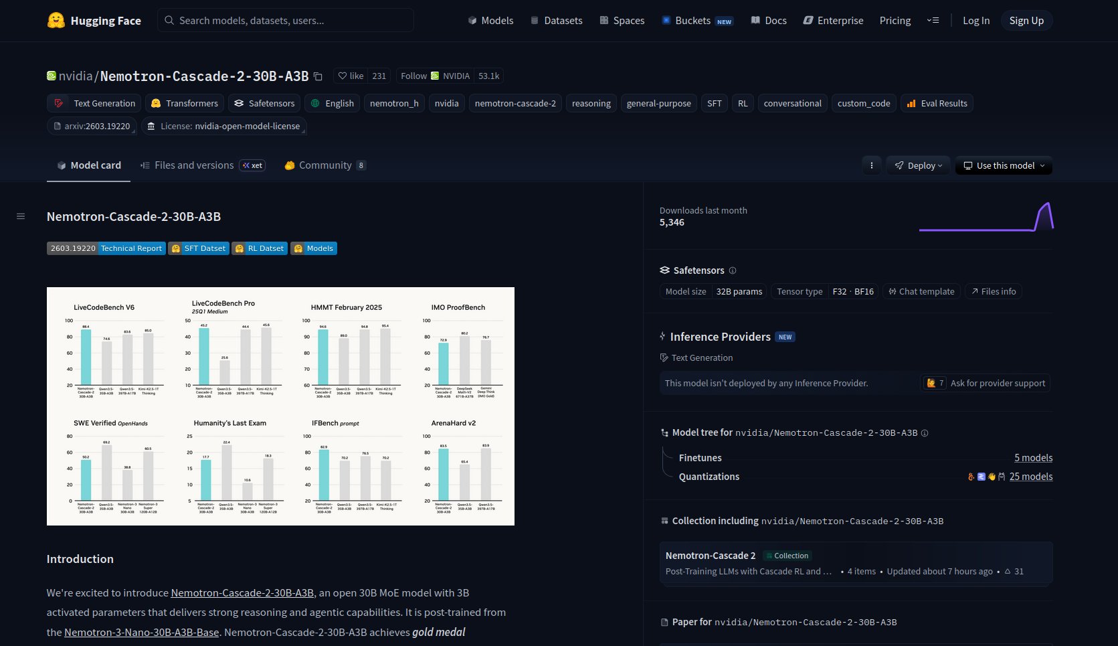Open the three-dot more options menu
Screen dimensions: 1118x646
tap(871, 165)
